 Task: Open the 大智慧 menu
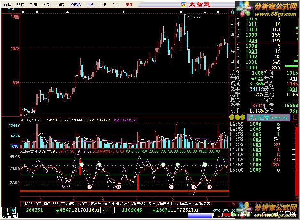[75, 4]
